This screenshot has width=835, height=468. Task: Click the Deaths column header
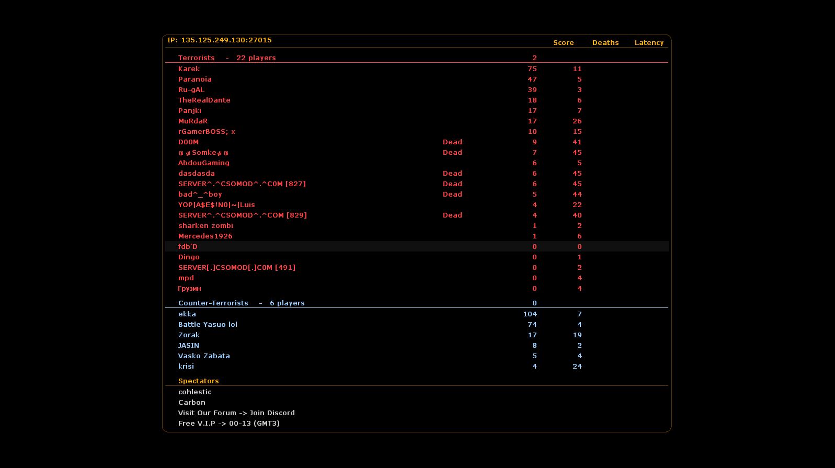(605, 43)
